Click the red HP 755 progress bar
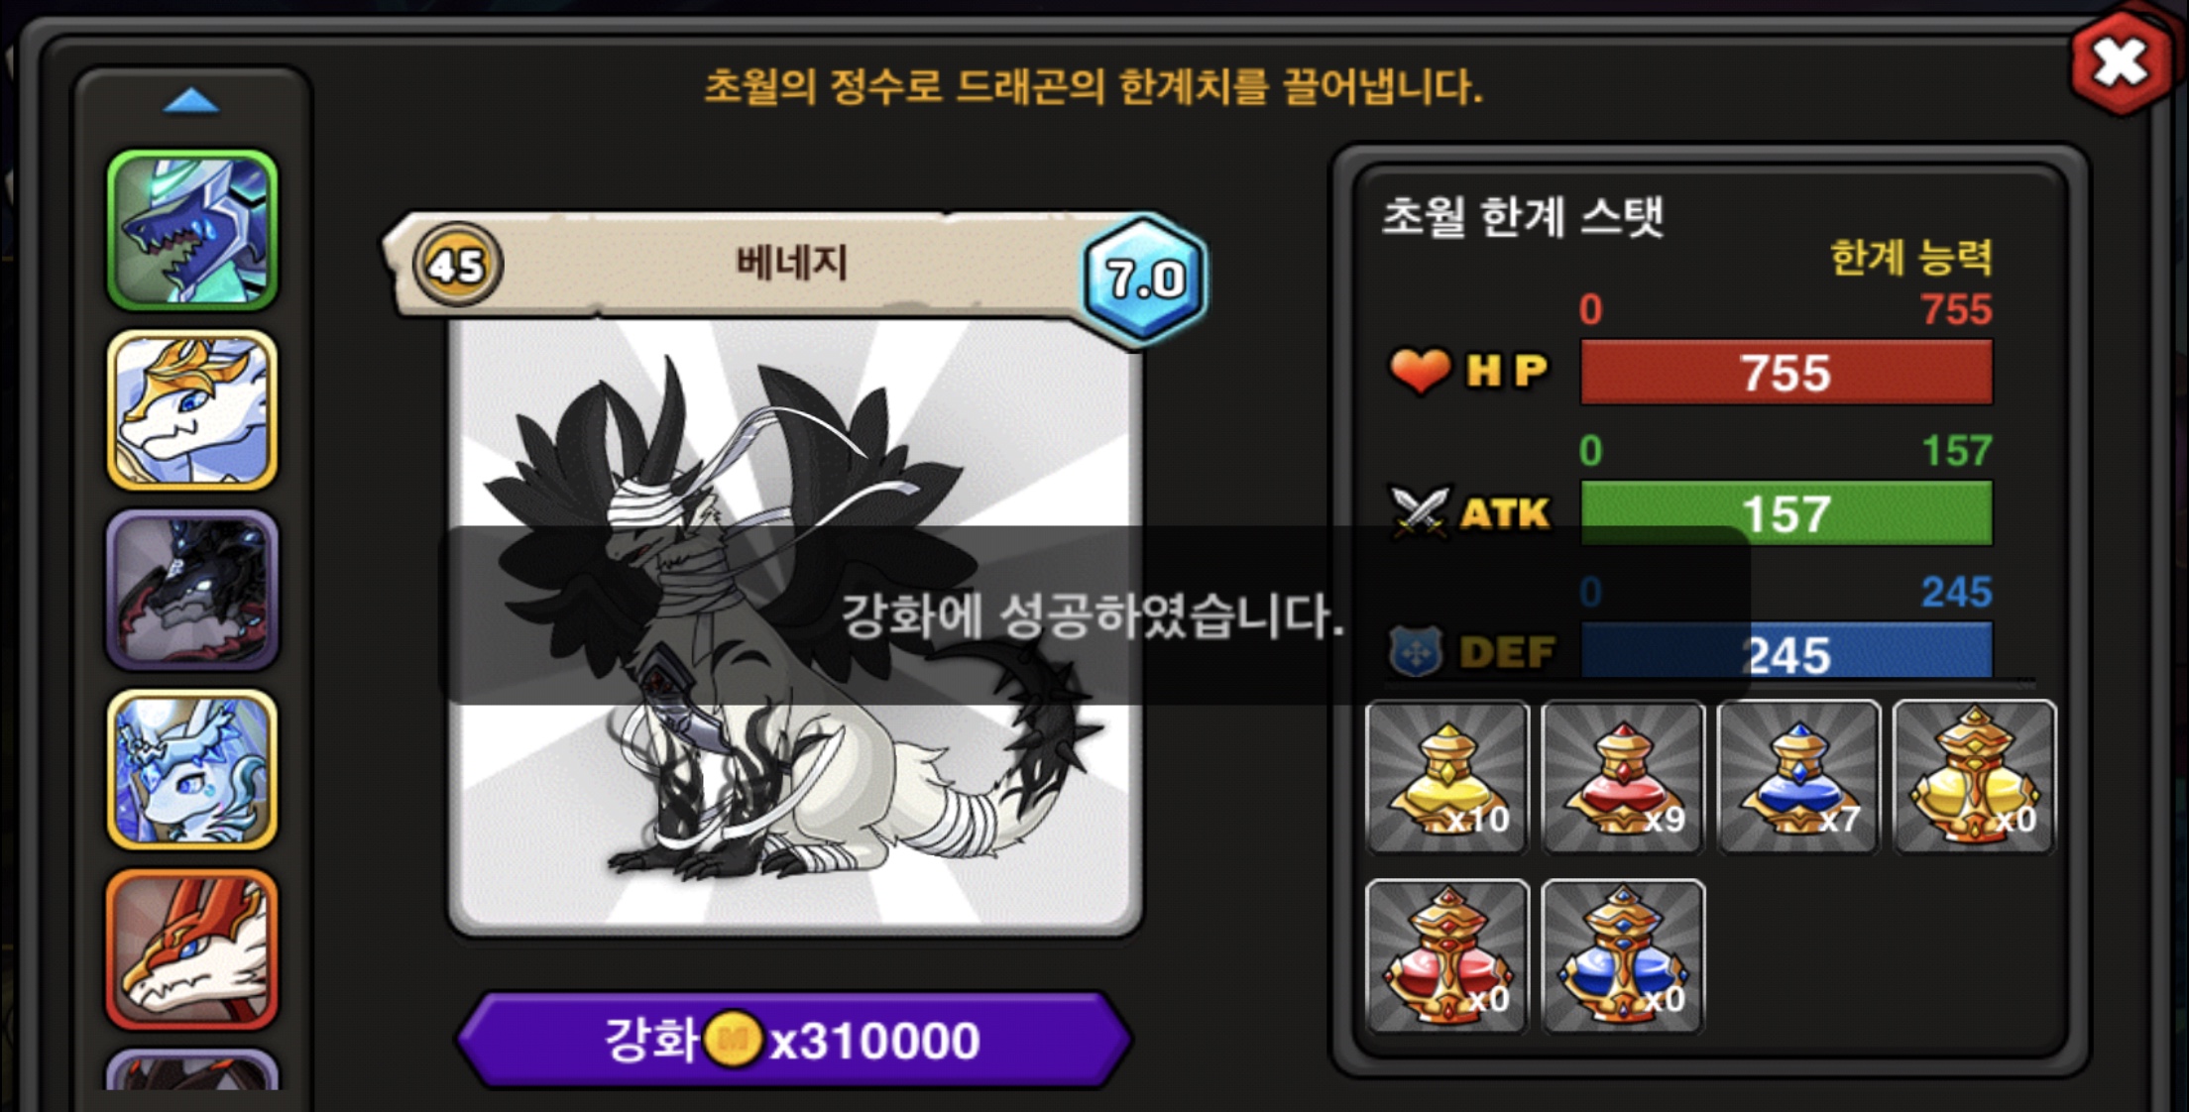 coord(1786,373)
